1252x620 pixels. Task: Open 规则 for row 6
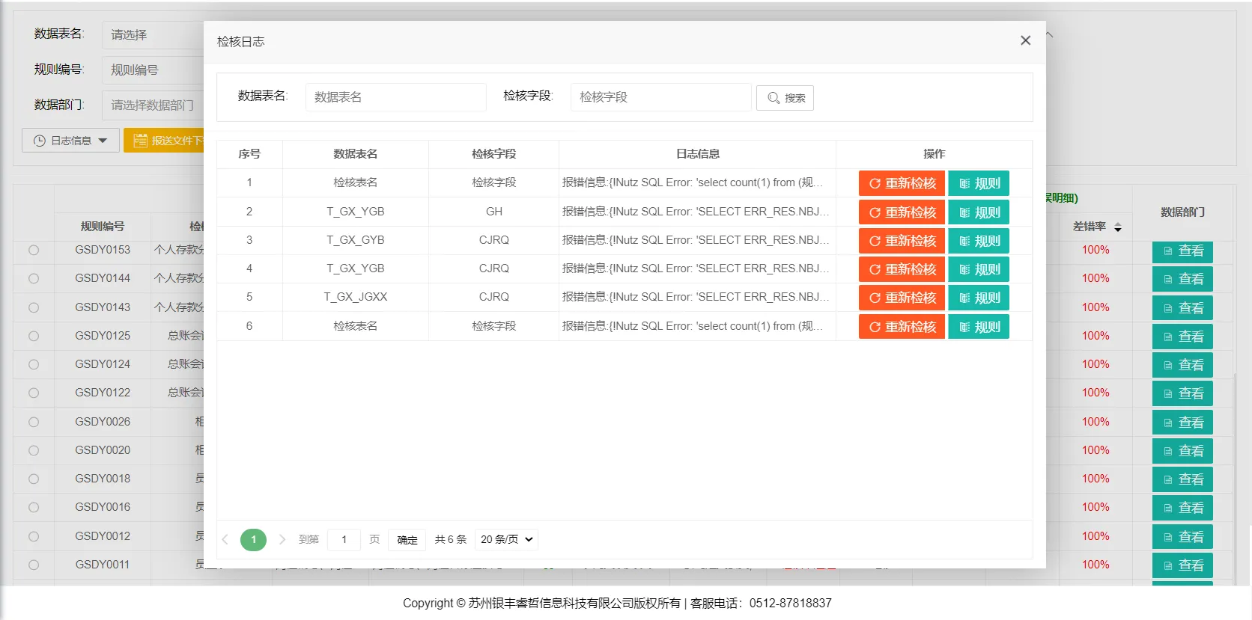[x=979, y=327]
